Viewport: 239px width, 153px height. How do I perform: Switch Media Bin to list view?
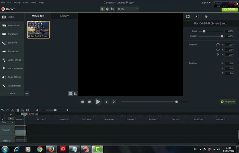(76, 93)
